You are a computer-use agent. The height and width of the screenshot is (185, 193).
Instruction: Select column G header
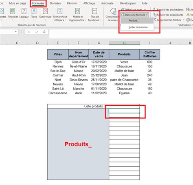click(x=99, y=43)
